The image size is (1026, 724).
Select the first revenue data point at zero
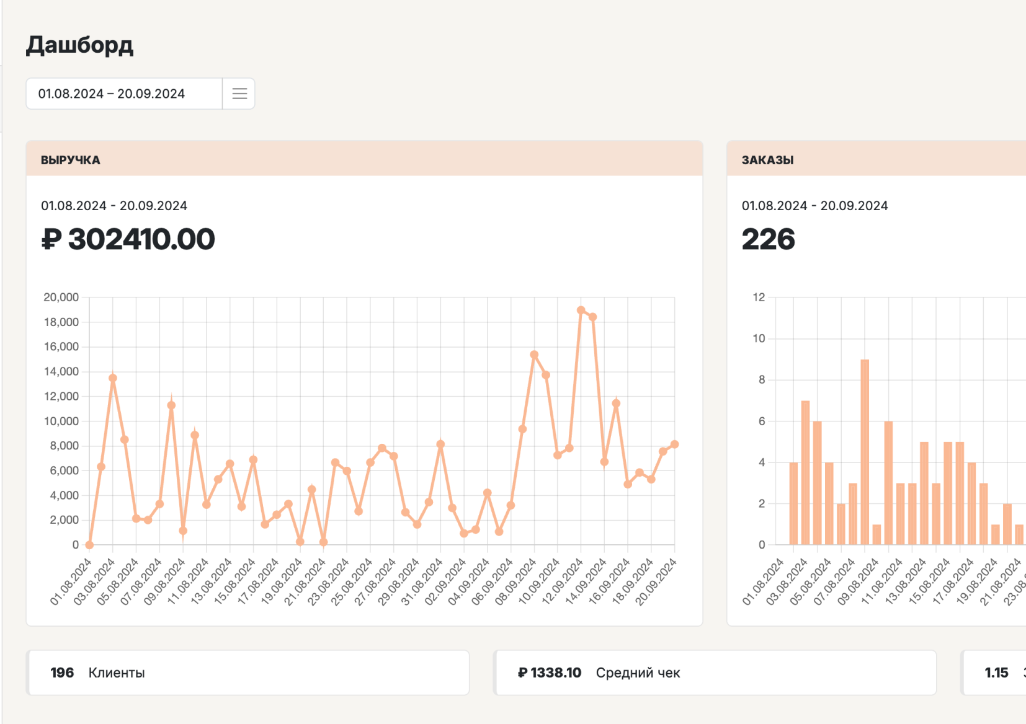[x=89, y=545]
